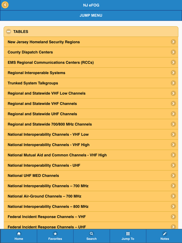Screen dimensions: 182x243
Task: Open National Mutual Aid and Common Channels
Action: click(91, 155)
